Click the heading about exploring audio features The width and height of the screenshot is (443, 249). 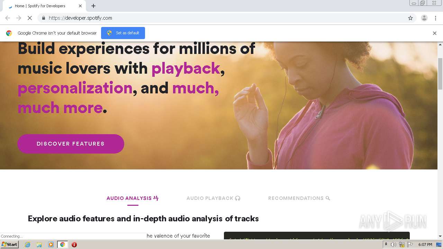[x=143, y=219]
